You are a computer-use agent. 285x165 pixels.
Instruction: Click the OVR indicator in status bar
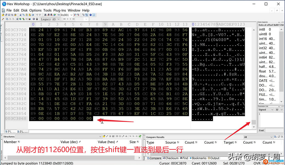[x=257, y=163]
